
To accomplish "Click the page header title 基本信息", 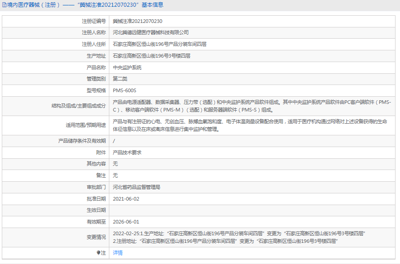I will (x=152, y=5).
